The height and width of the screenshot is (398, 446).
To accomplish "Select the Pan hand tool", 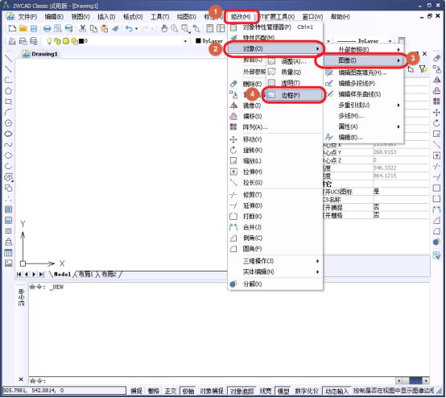I will point(164,28).
